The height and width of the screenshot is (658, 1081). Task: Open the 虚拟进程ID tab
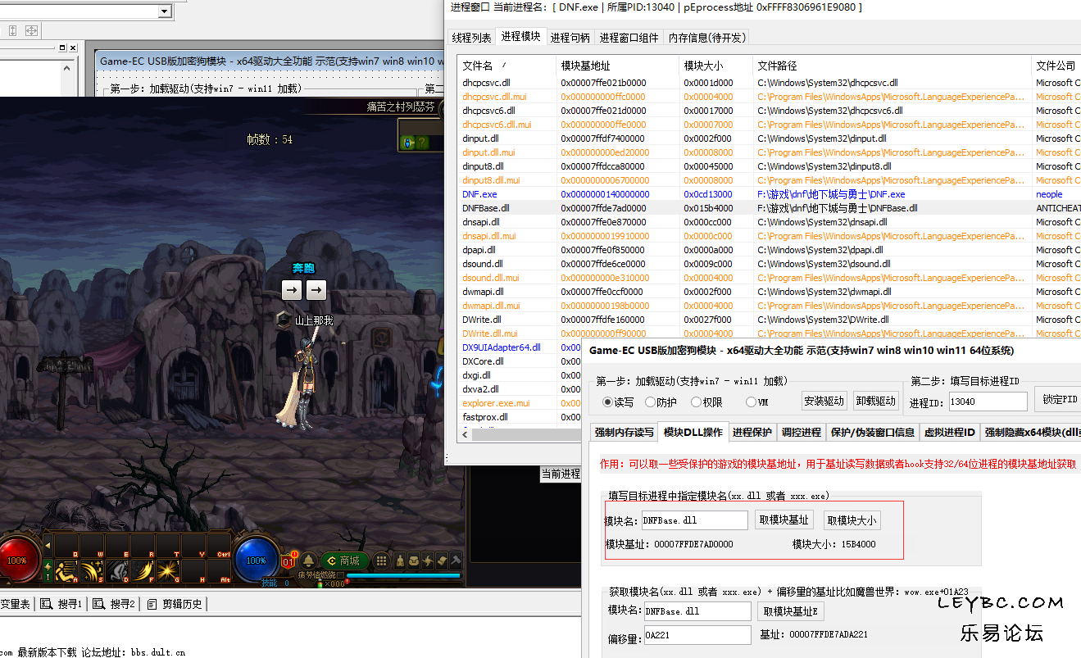[950, 433]
